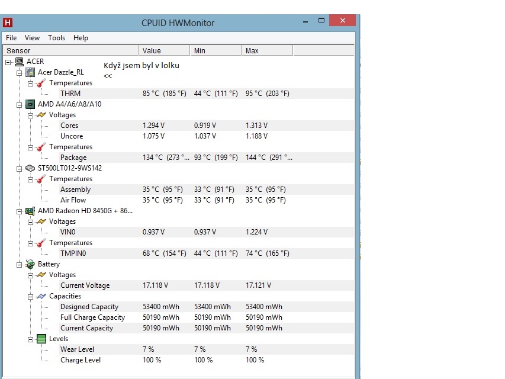Screen dimensions: 505x379
Task: Collapse the Acer Dazzle_RL node
Action: pyautogui.click(x=20, y=73)
